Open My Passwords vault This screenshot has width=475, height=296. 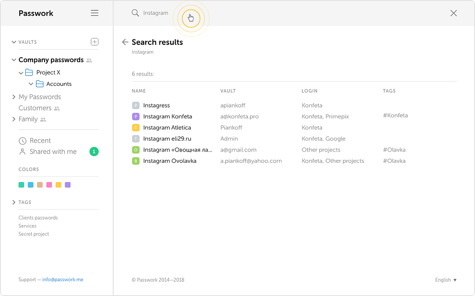point(40,97)
